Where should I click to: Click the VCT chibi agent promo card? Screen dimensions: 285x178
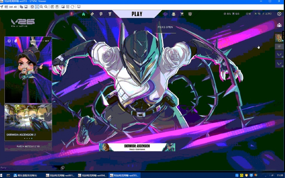pos(28,70)
